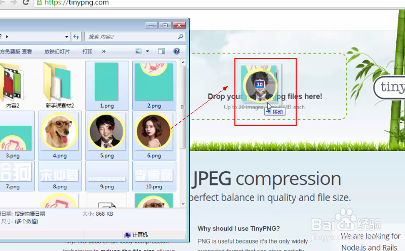Click the Explorer search box 搜索 内容2
Image resolution: width=405 pixels, height=251 pixels.
pos(134,36)
